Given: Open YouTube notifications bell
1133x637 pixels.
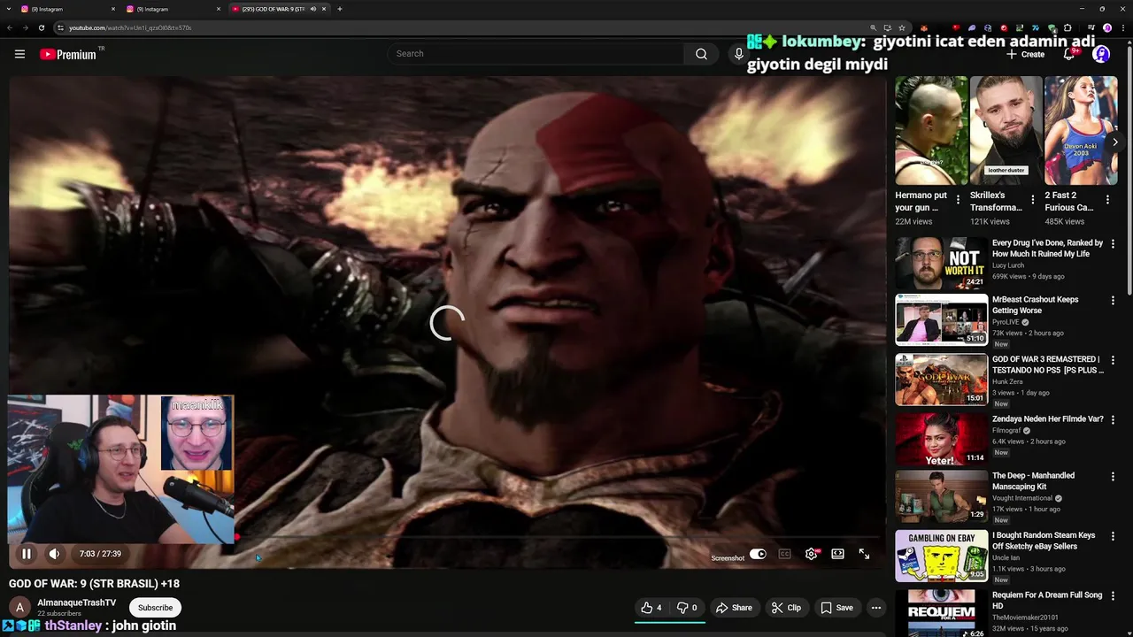Looking at the screenshot, I should click(x=1069, y=54).
